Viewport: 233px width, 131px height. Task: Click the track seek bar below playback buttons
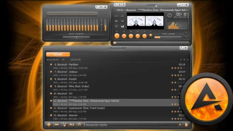coord(151,43)
